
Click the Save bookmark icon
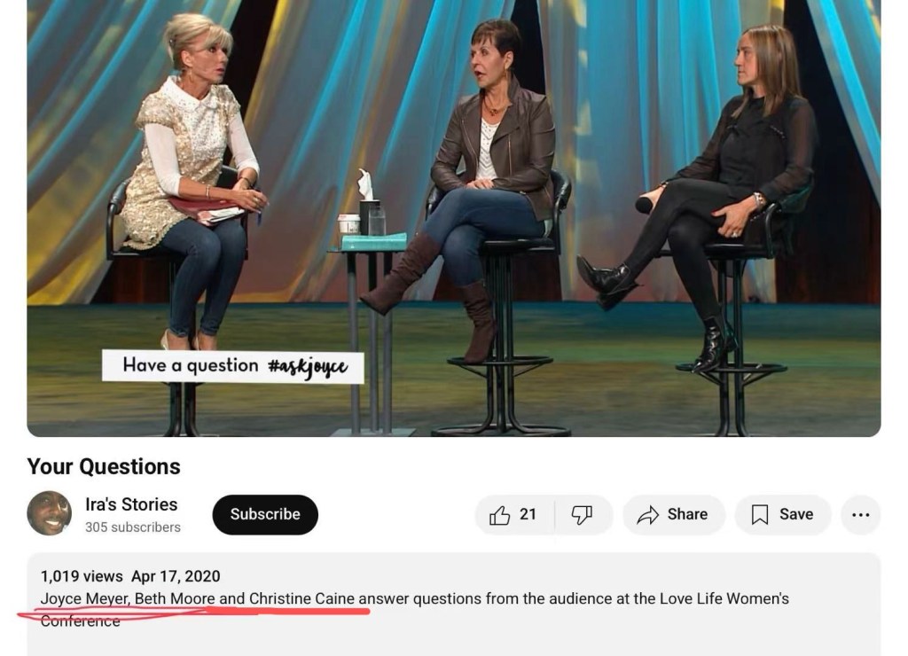[760, 515]
